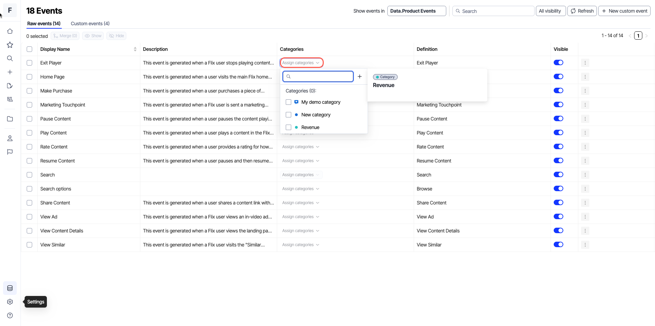The image size is (655, 326).
Task: Click the plus icon in sidebar
Action: click(10, 72)
